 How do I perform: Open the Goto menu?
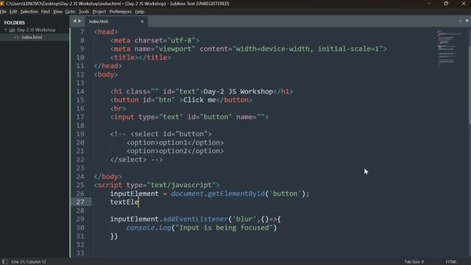click(71, 12)
